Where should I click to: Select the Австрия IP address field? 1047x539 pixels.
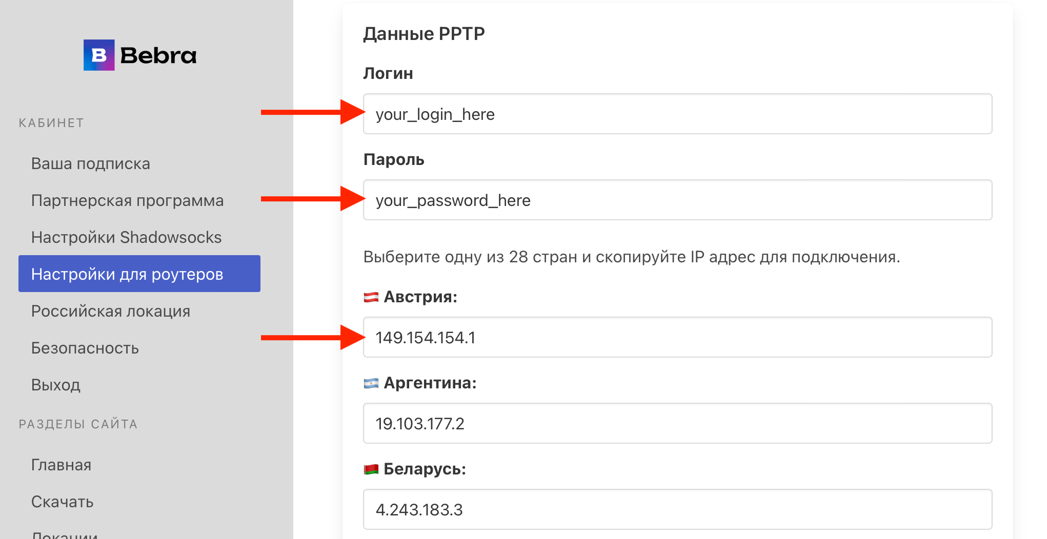coord(677,338)
